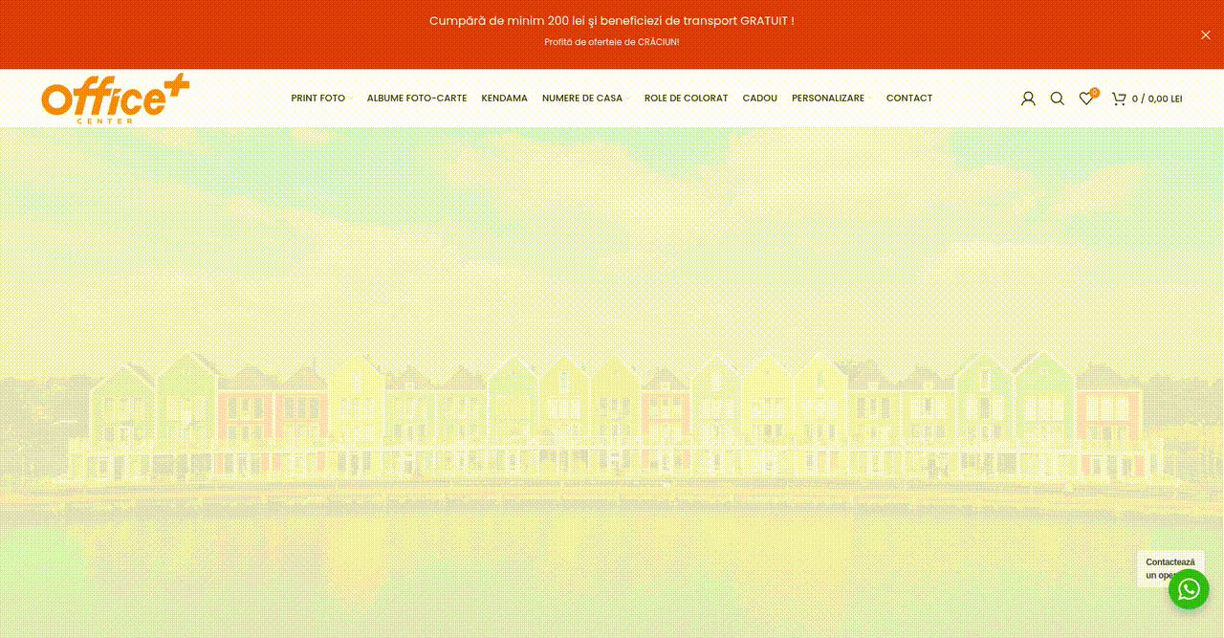Open the KENDAMA menu item
Screen dimensions: 1224x638
point(504,99)
